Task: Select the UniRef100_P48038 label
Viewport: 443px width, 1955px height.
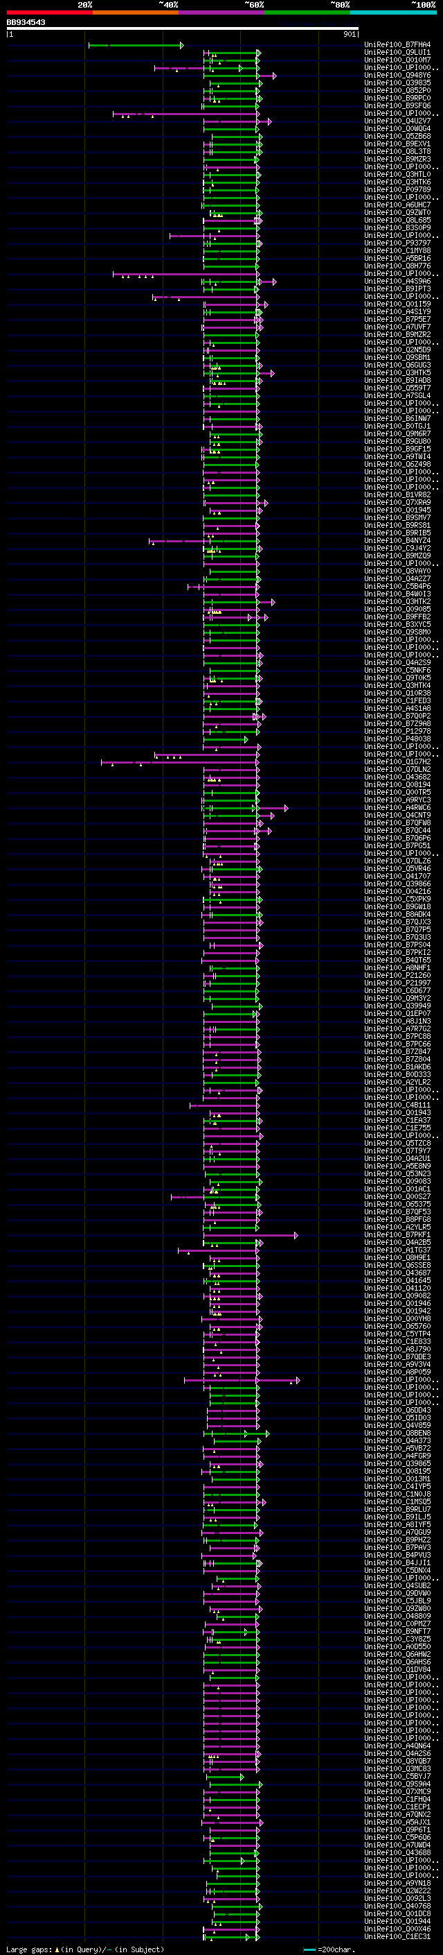Action: pyautogui.click(x=397, y=739)
